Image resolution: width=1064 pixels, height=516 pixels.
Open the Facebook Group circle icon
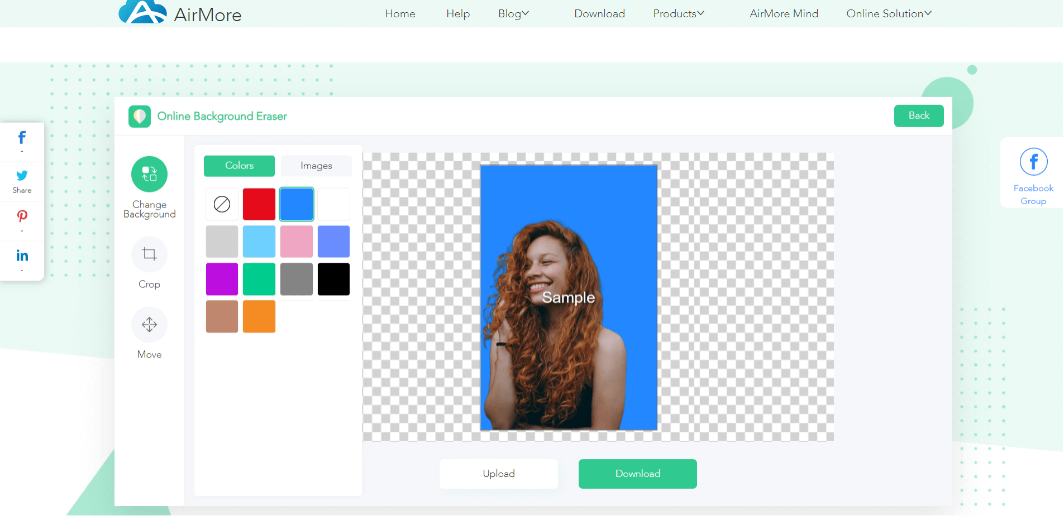point(1033,162)
